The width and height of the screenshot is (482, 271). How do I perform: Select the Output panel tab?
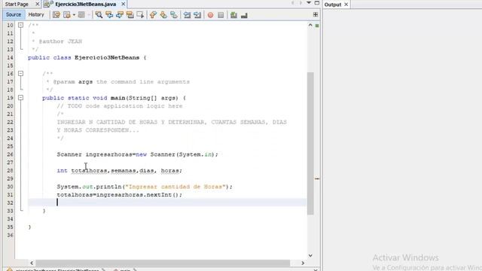point(333,5)
